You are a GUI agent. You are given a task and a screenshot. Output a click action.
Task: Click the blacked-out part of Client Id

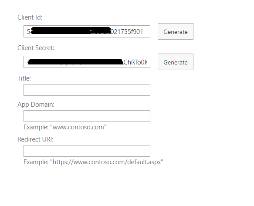click(x=71, y=30)
